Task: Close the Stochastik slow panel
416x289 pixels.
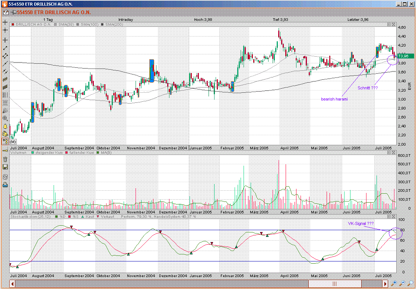Action: click(393, 216)
